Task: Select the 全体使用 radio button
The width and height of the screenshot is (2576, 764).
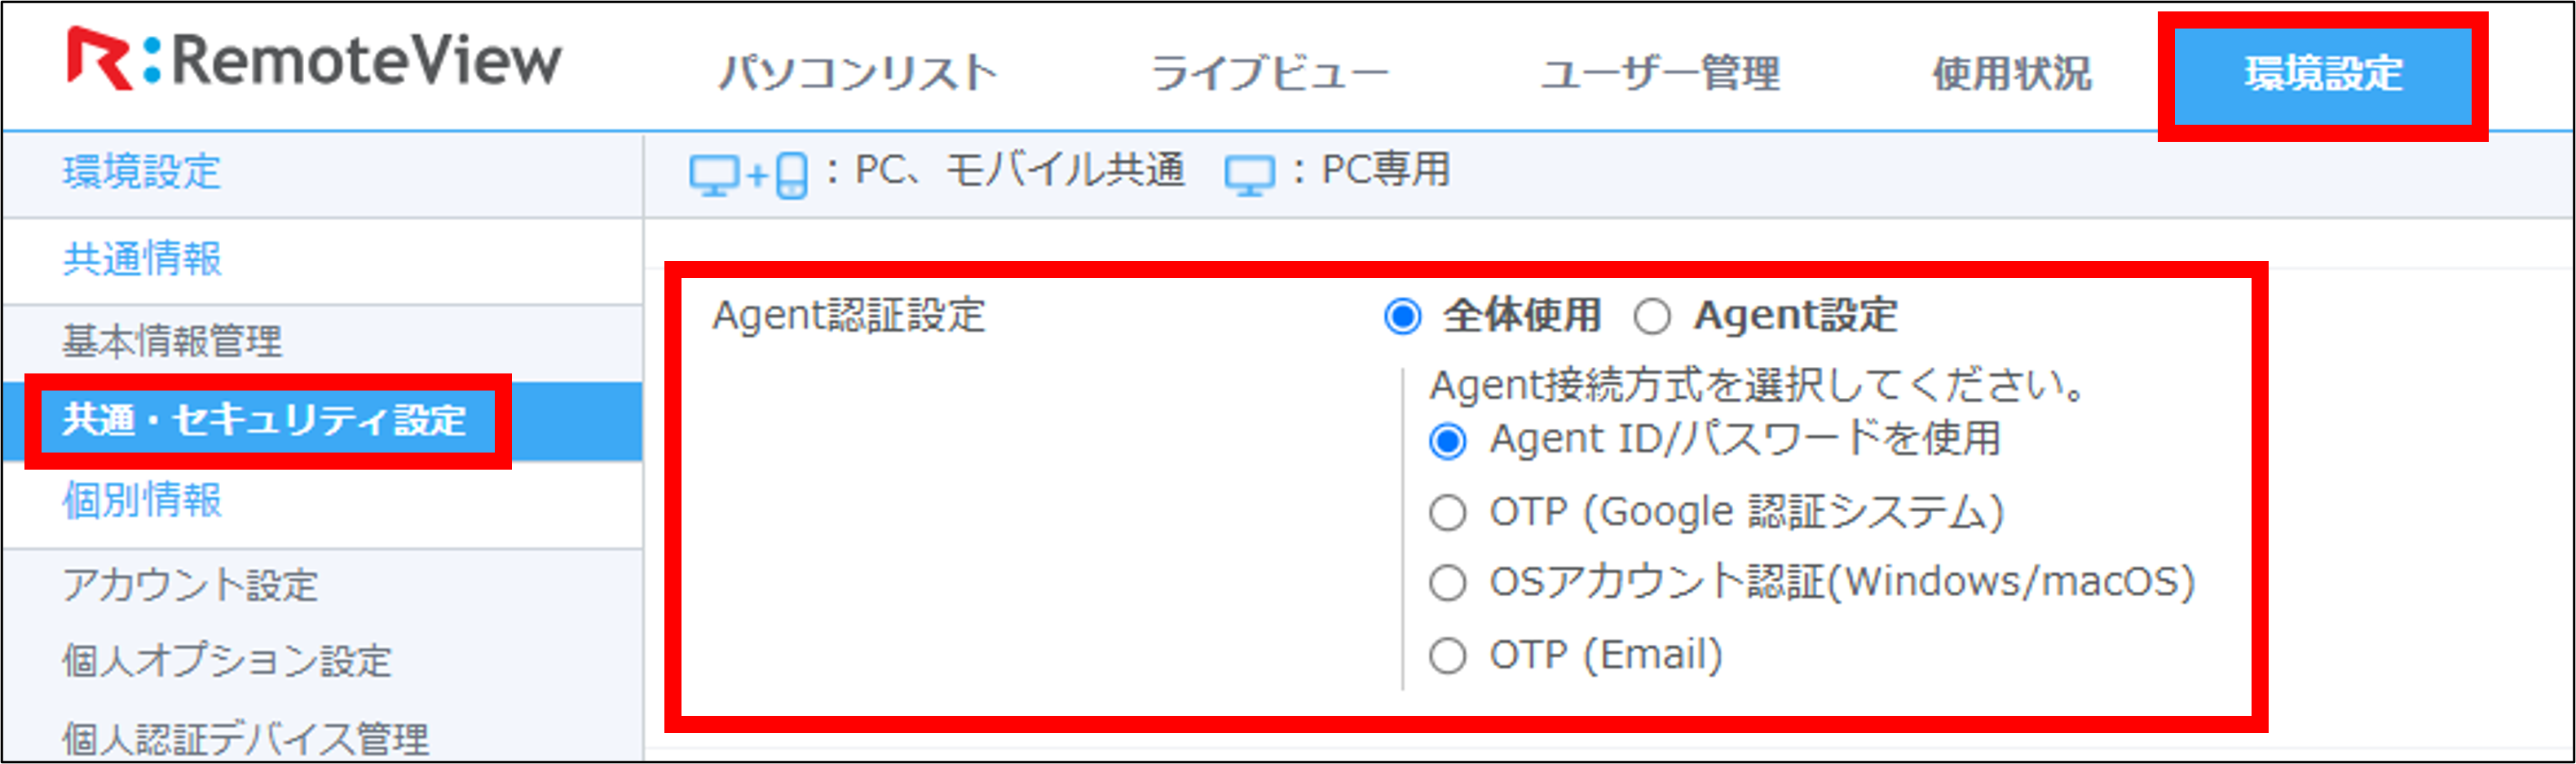Action: [x=1402, y=317]
